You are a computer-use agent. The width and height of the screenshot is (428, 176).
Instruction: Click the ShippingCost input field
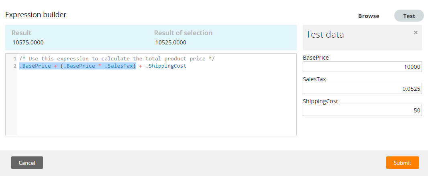(x=362, y=110)
